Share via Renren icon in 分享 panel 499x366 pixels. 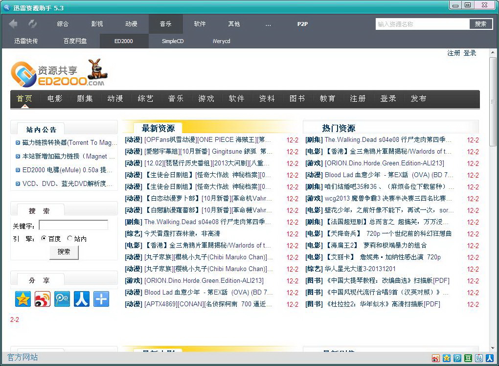(x=81, y=298)
